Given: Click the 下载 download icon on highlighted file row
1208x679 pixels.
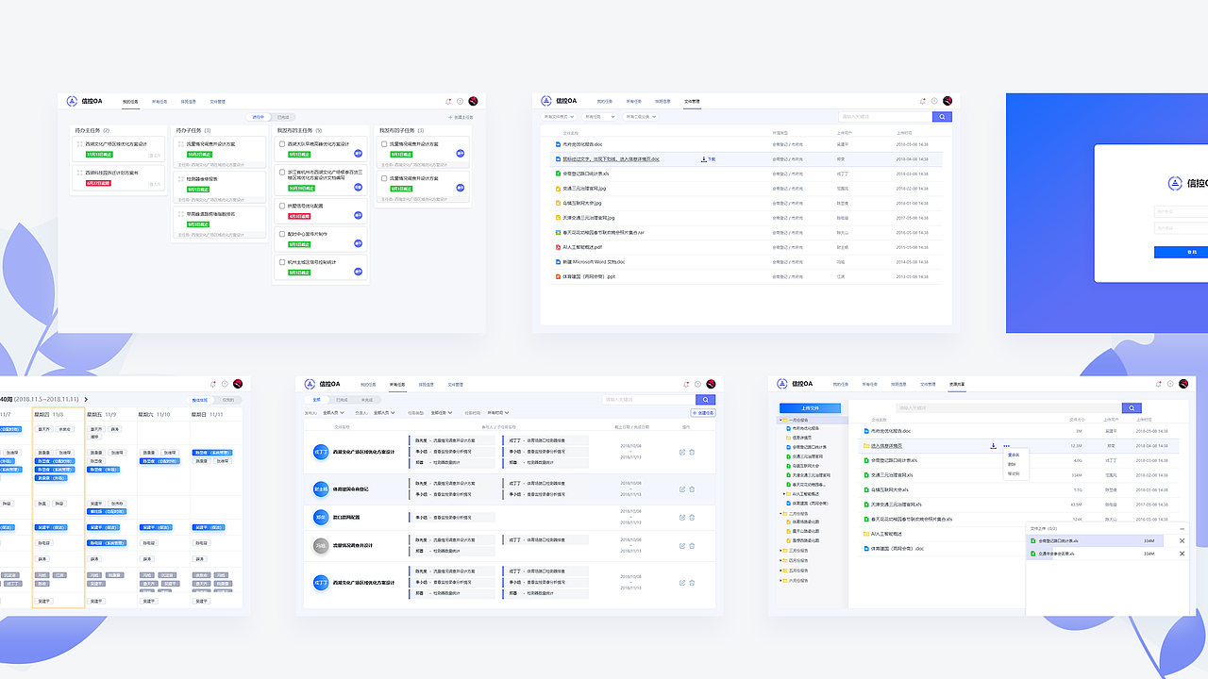Looking at the screenshot, I should coord(708,159).
